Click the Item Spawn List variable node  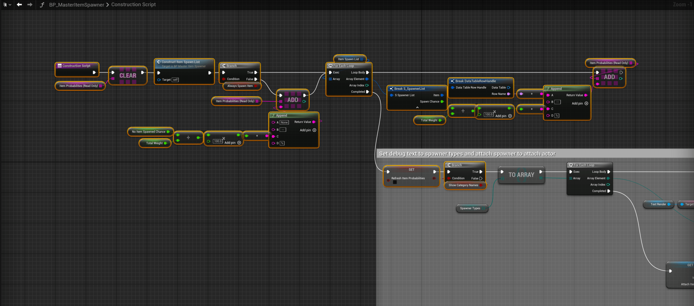[x=348, y=59]
